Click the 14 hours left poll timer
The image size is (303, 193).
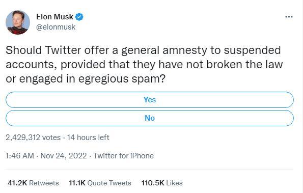[x=88, y=137]
